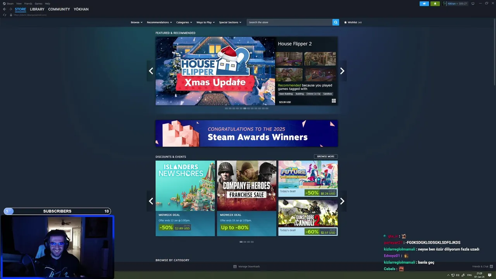This screenshot has height=279, width=496.
Task: Open network icon in system tray
Action: (x=453, y=275)
